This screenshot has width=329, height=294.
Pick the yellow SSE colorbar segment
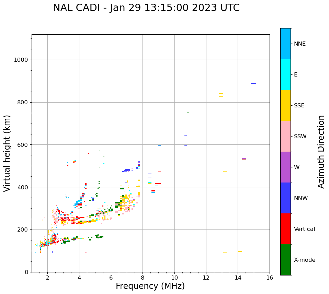285,105
